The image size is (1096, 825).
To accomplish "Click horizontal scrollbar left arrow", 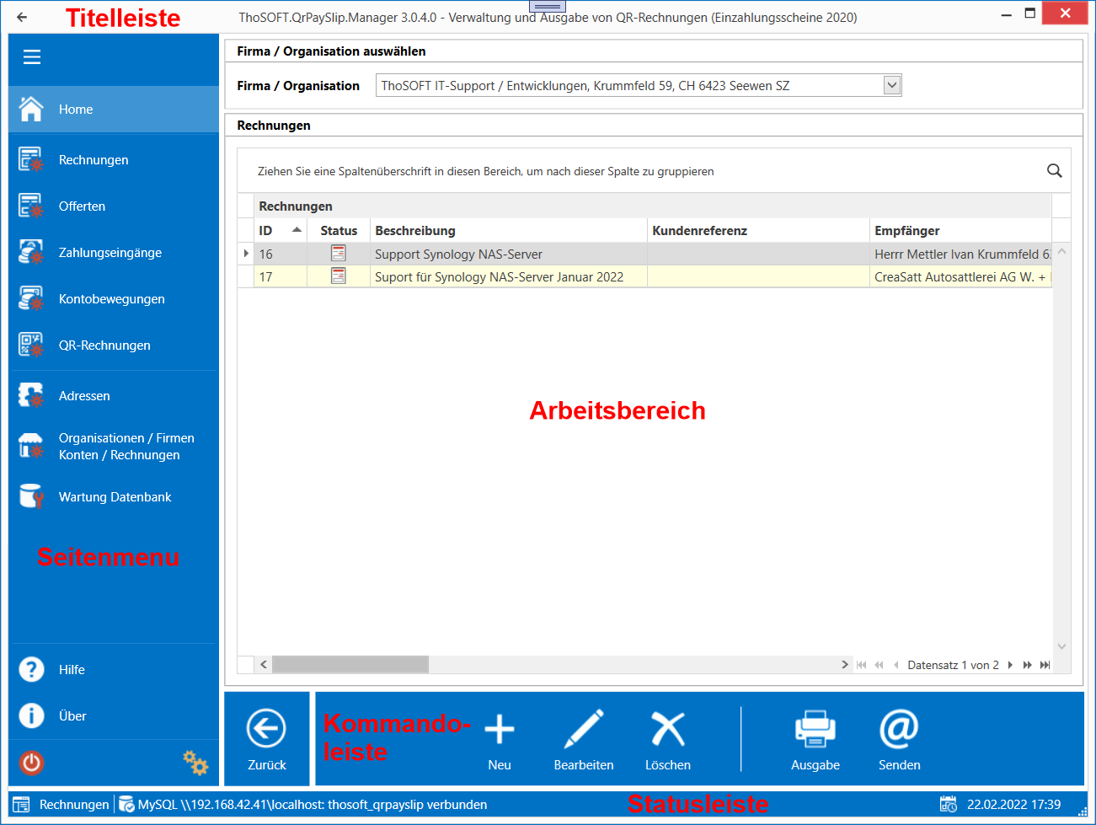I will (264, 665).
